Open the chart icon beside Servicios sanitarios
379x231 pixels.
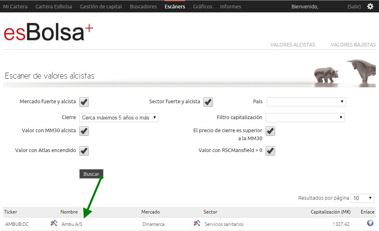tap(197, 223)
